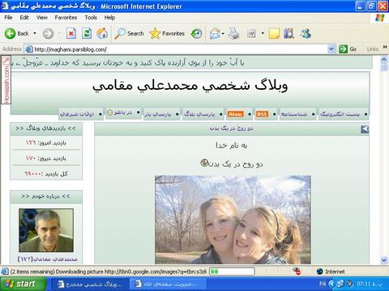Click the Go button beside address bar
389x291 pixels.
tap(348, 49)
